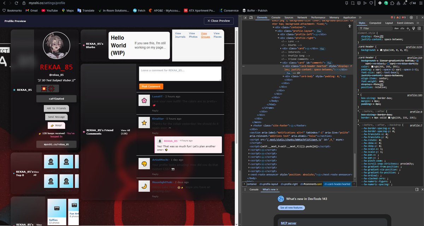
Task: Switch to the Sources panel tab
Action: (x=289, y=17)
